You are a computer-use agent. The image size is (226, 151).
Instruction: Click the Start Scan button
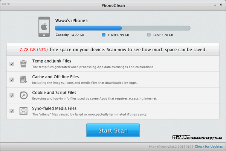coord(113,130)
